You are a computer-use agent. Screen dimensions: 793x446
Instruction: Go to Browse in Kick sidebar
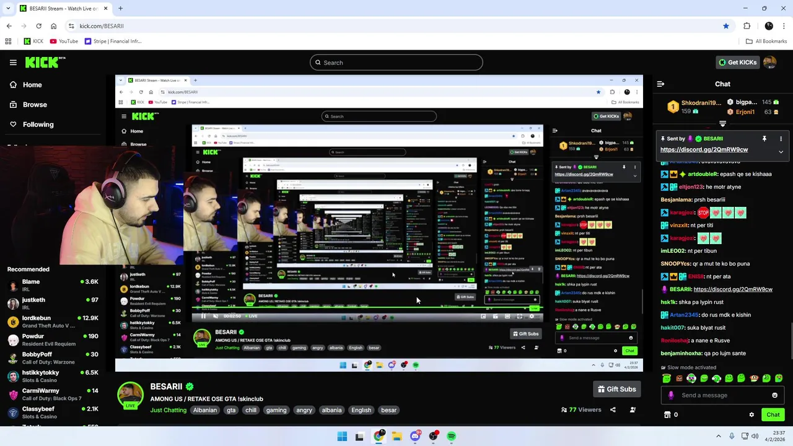coord(35,105)
